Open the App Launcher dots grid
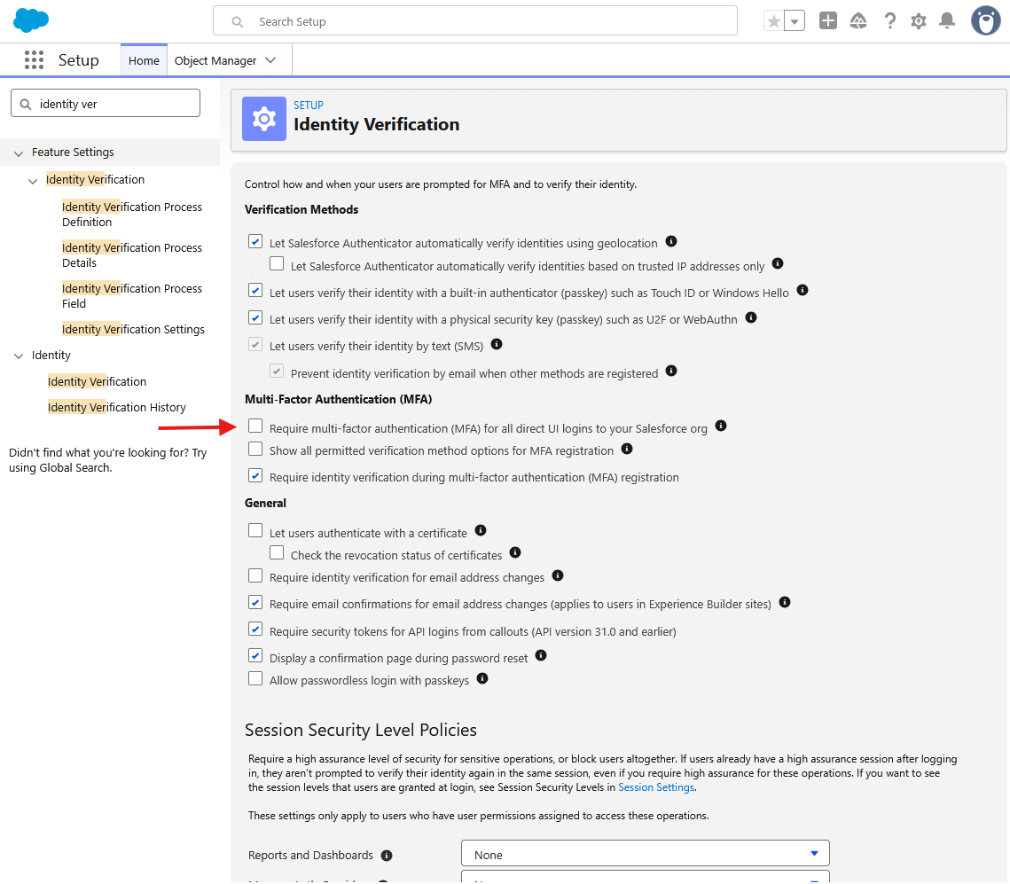This screenshot has height=884, width=1010. (34, 60)
